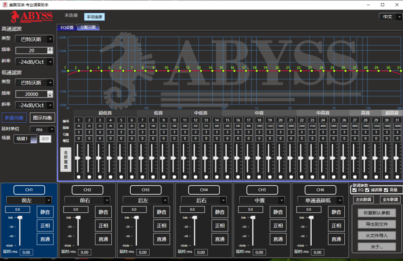Click the 左右联调 button
The width and height of the screenshot is (403, 261).
point(363,199)
